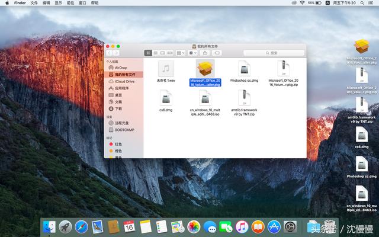Select Photoshop cc.dmg on desktop
Viewport: 379px width, 237px height.
[x=362, y=167]
